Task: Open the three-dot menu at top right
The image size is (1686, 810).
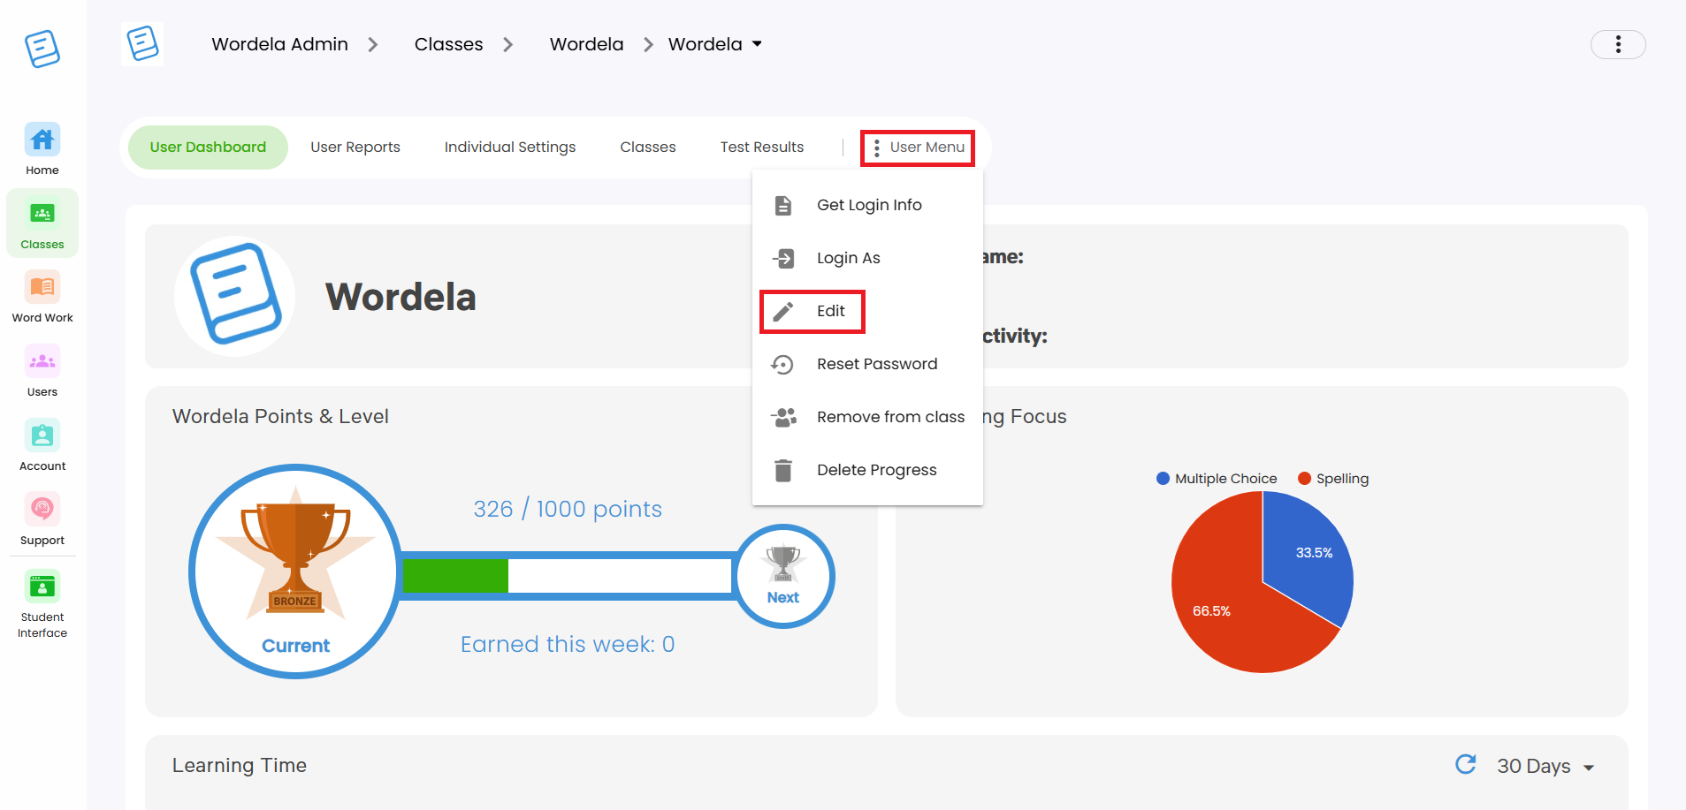Action: click(x=1618, y=44)
